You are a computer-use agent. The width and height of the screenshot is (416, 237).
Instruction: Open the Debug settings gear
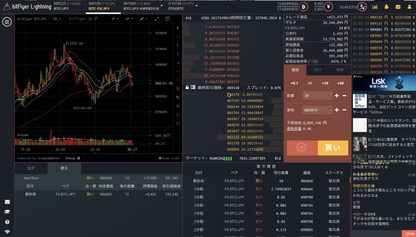pyautogui.click(x=78, y=158)
